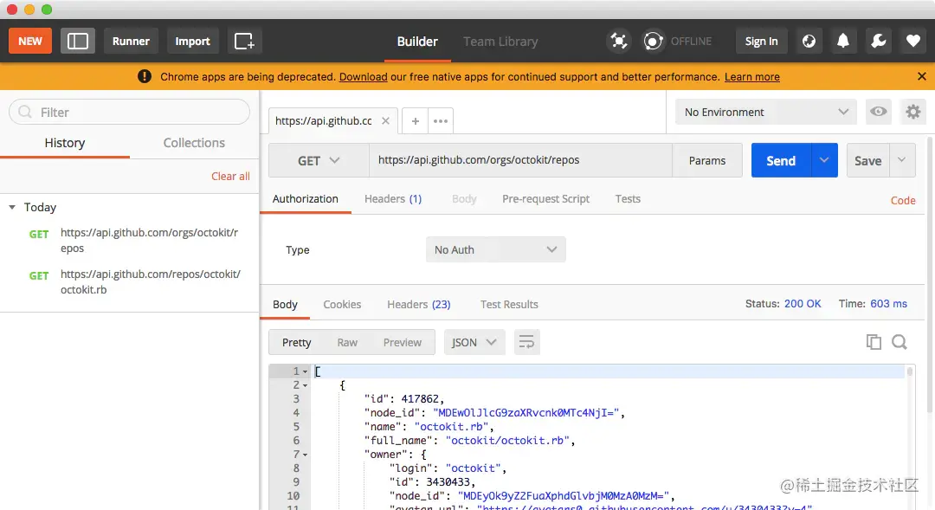
Task: Open the GET method dropdown
Action: pos(319,160)
